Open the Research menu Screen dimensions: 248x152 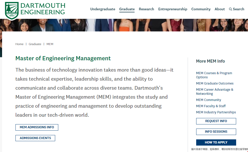[x=146, y=9]
